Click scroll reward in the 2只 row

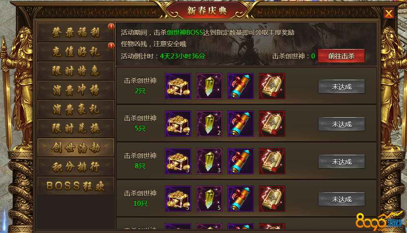coord(241,86)
